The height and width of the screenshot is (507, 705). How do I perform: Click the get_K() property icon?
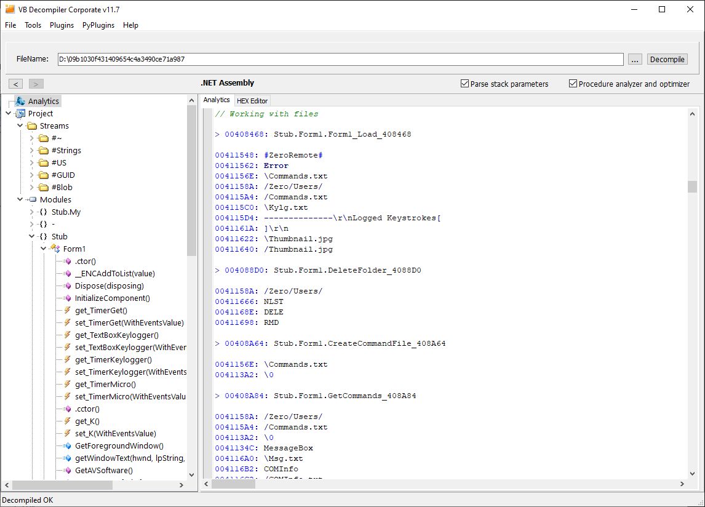tap(68, 421)
